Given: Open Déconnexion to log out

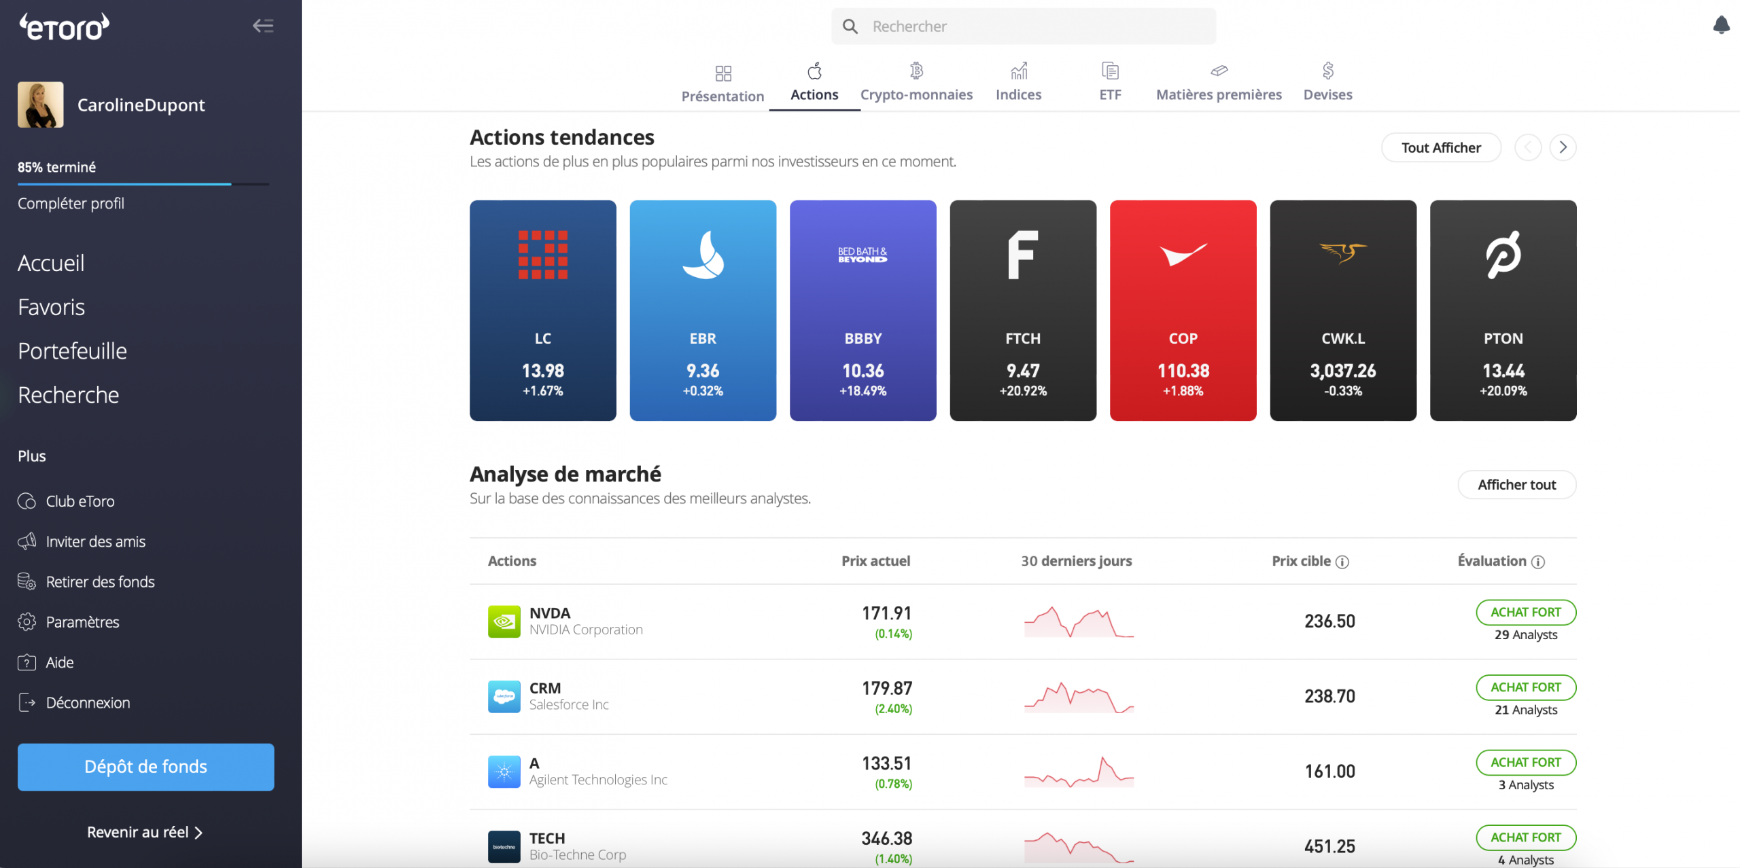Looking at the screenshot, I should (88, 702).
